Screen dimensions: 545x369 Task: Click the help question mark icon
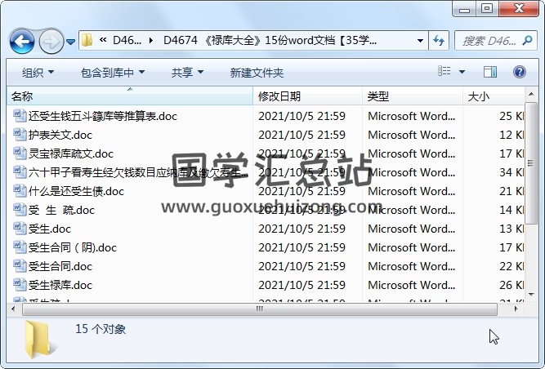[519, 72]
